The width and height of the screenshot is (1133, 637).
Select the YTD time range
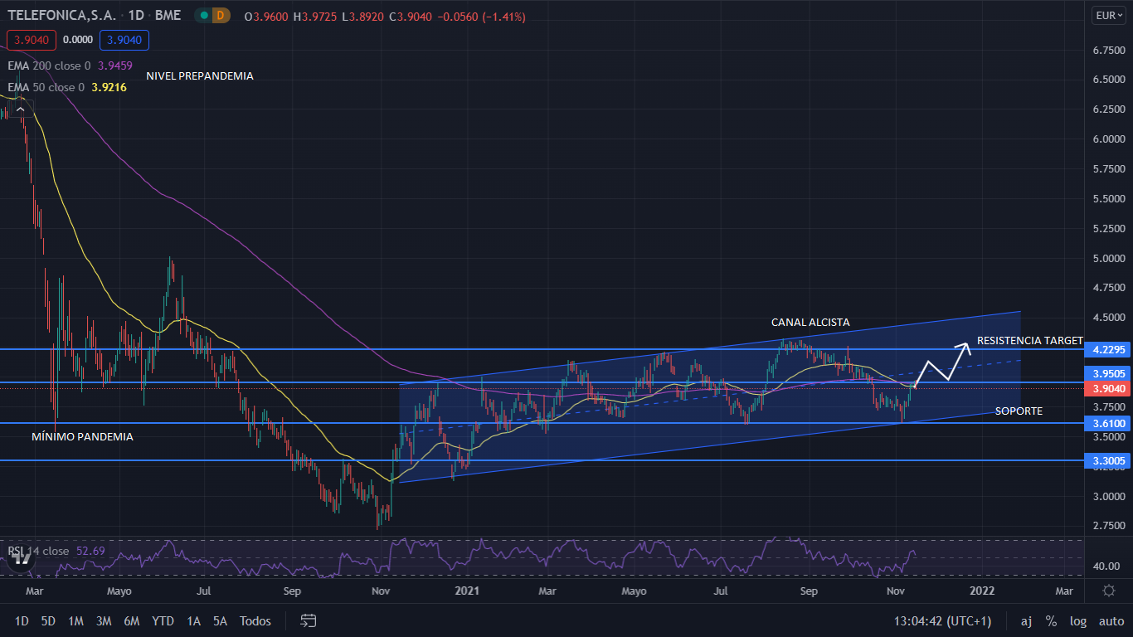(163, 620)
